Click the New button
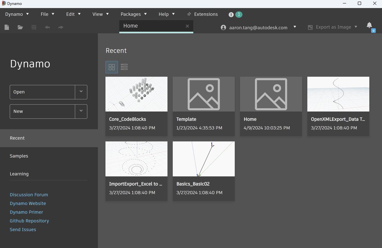The image size is (382, 248). [x=42, y=111]
